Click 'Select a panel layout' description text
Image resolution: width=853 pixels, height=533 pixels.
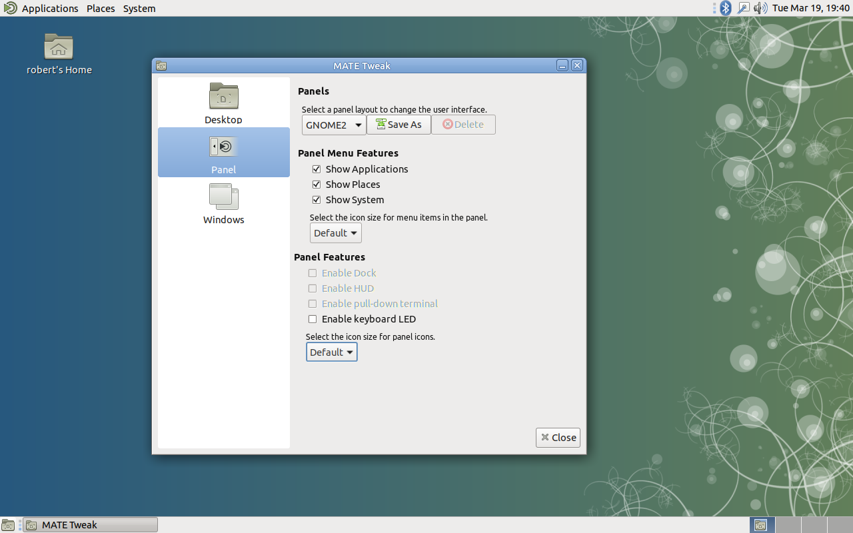click(395, 109)
